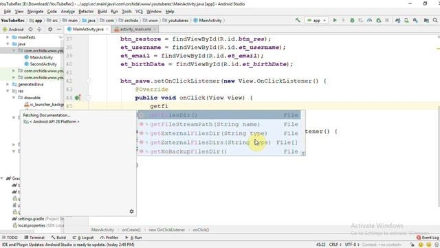The width and height of the screenshot is (440, 248).
Task: Collapse the java folder
Action: pos(8,44)
